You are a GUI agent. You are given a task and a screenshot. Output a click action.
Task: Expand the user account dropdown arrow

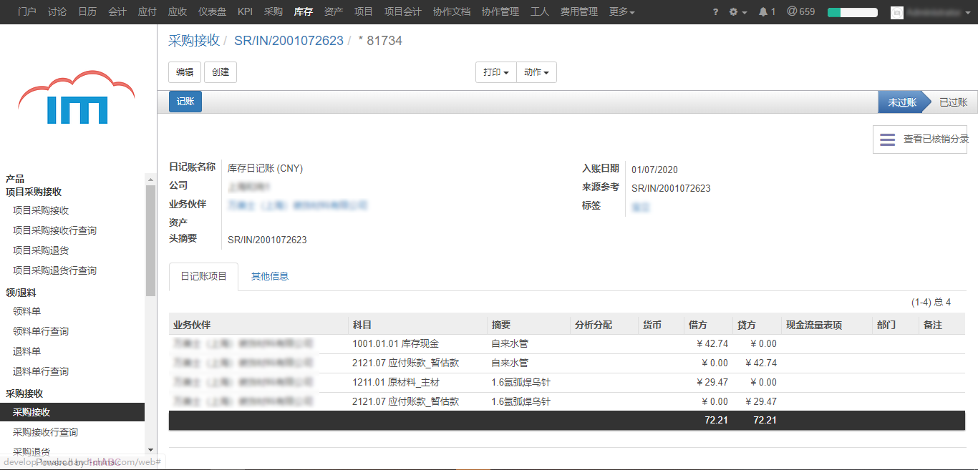coord(969,13)
